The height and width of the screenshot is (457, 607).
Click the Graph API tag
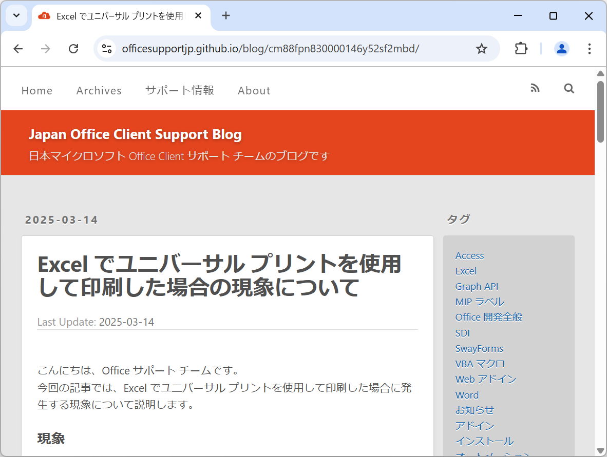(x=477, y=286)
